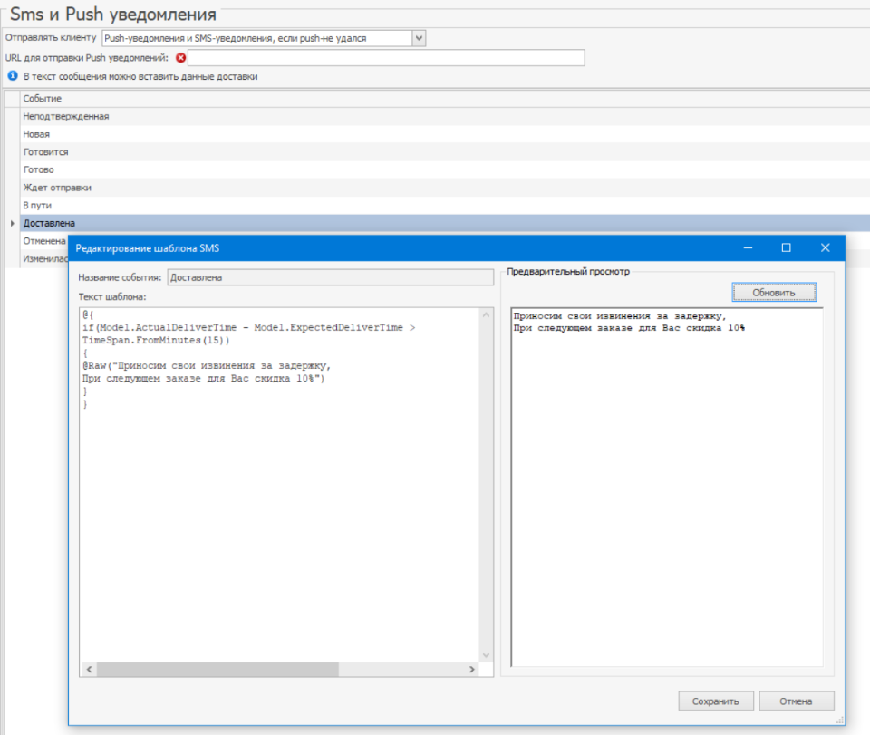
Task: Click the row pointer arrow beside Доставлена
Action: point(12,223)
